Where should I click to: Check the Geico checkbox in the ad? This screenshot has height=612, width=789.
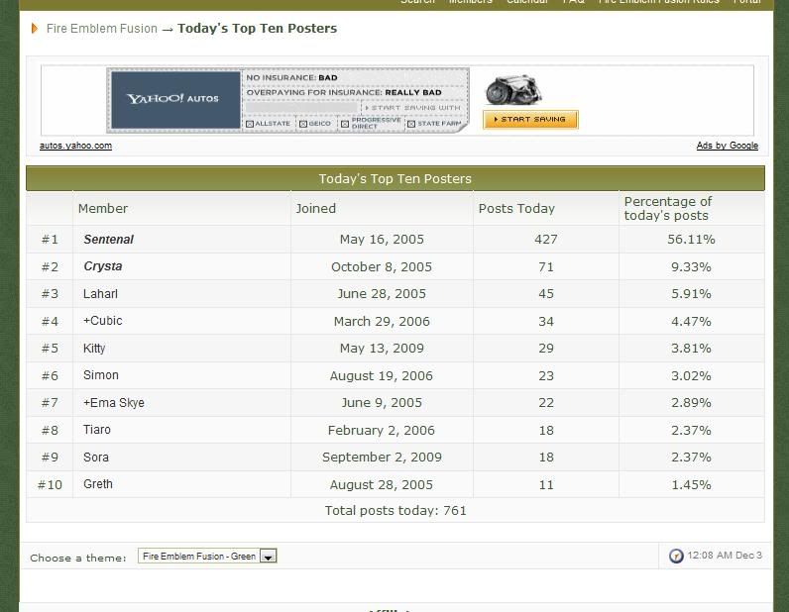303,124
